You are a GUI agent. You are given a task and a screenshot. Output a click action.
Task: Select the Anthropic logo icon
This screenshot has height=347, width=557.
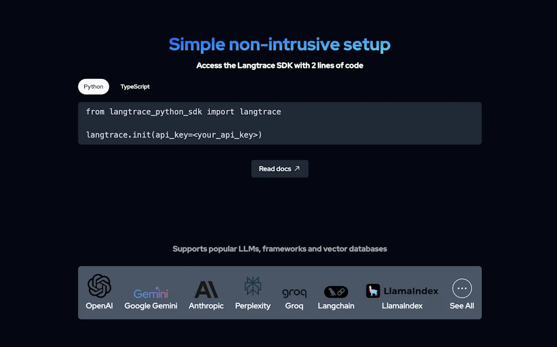coord(206,287)
